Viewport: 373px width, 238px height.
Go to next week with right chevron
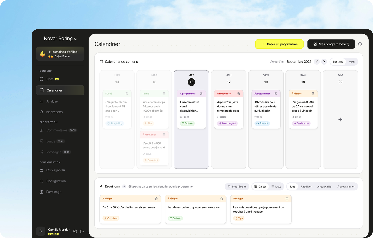click(324, 62)
